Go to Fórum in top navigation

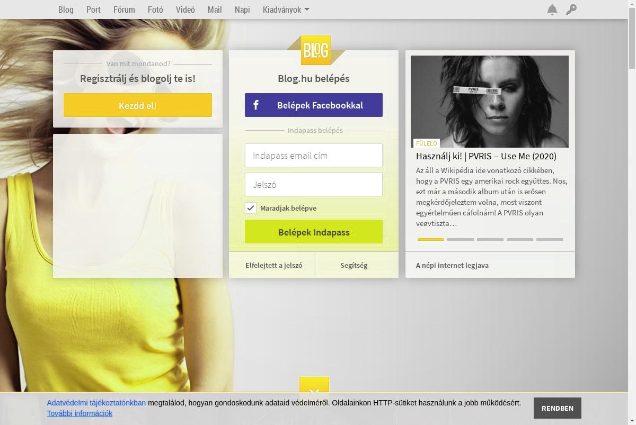click(x=124, y=10)
